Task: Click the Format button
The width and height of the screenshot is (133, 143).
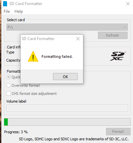Action: click(118, 132)
